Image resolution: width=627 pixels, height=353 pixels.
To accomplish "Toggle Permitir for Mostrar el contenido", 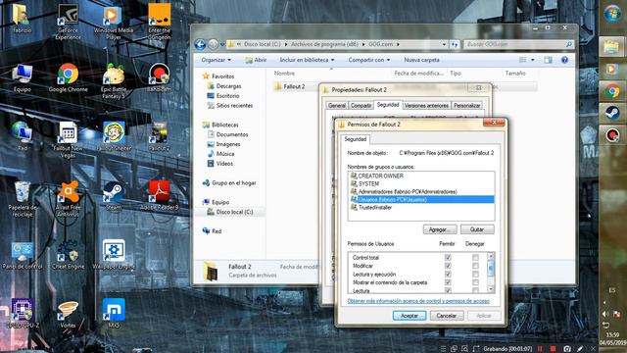I will (448, 282).
